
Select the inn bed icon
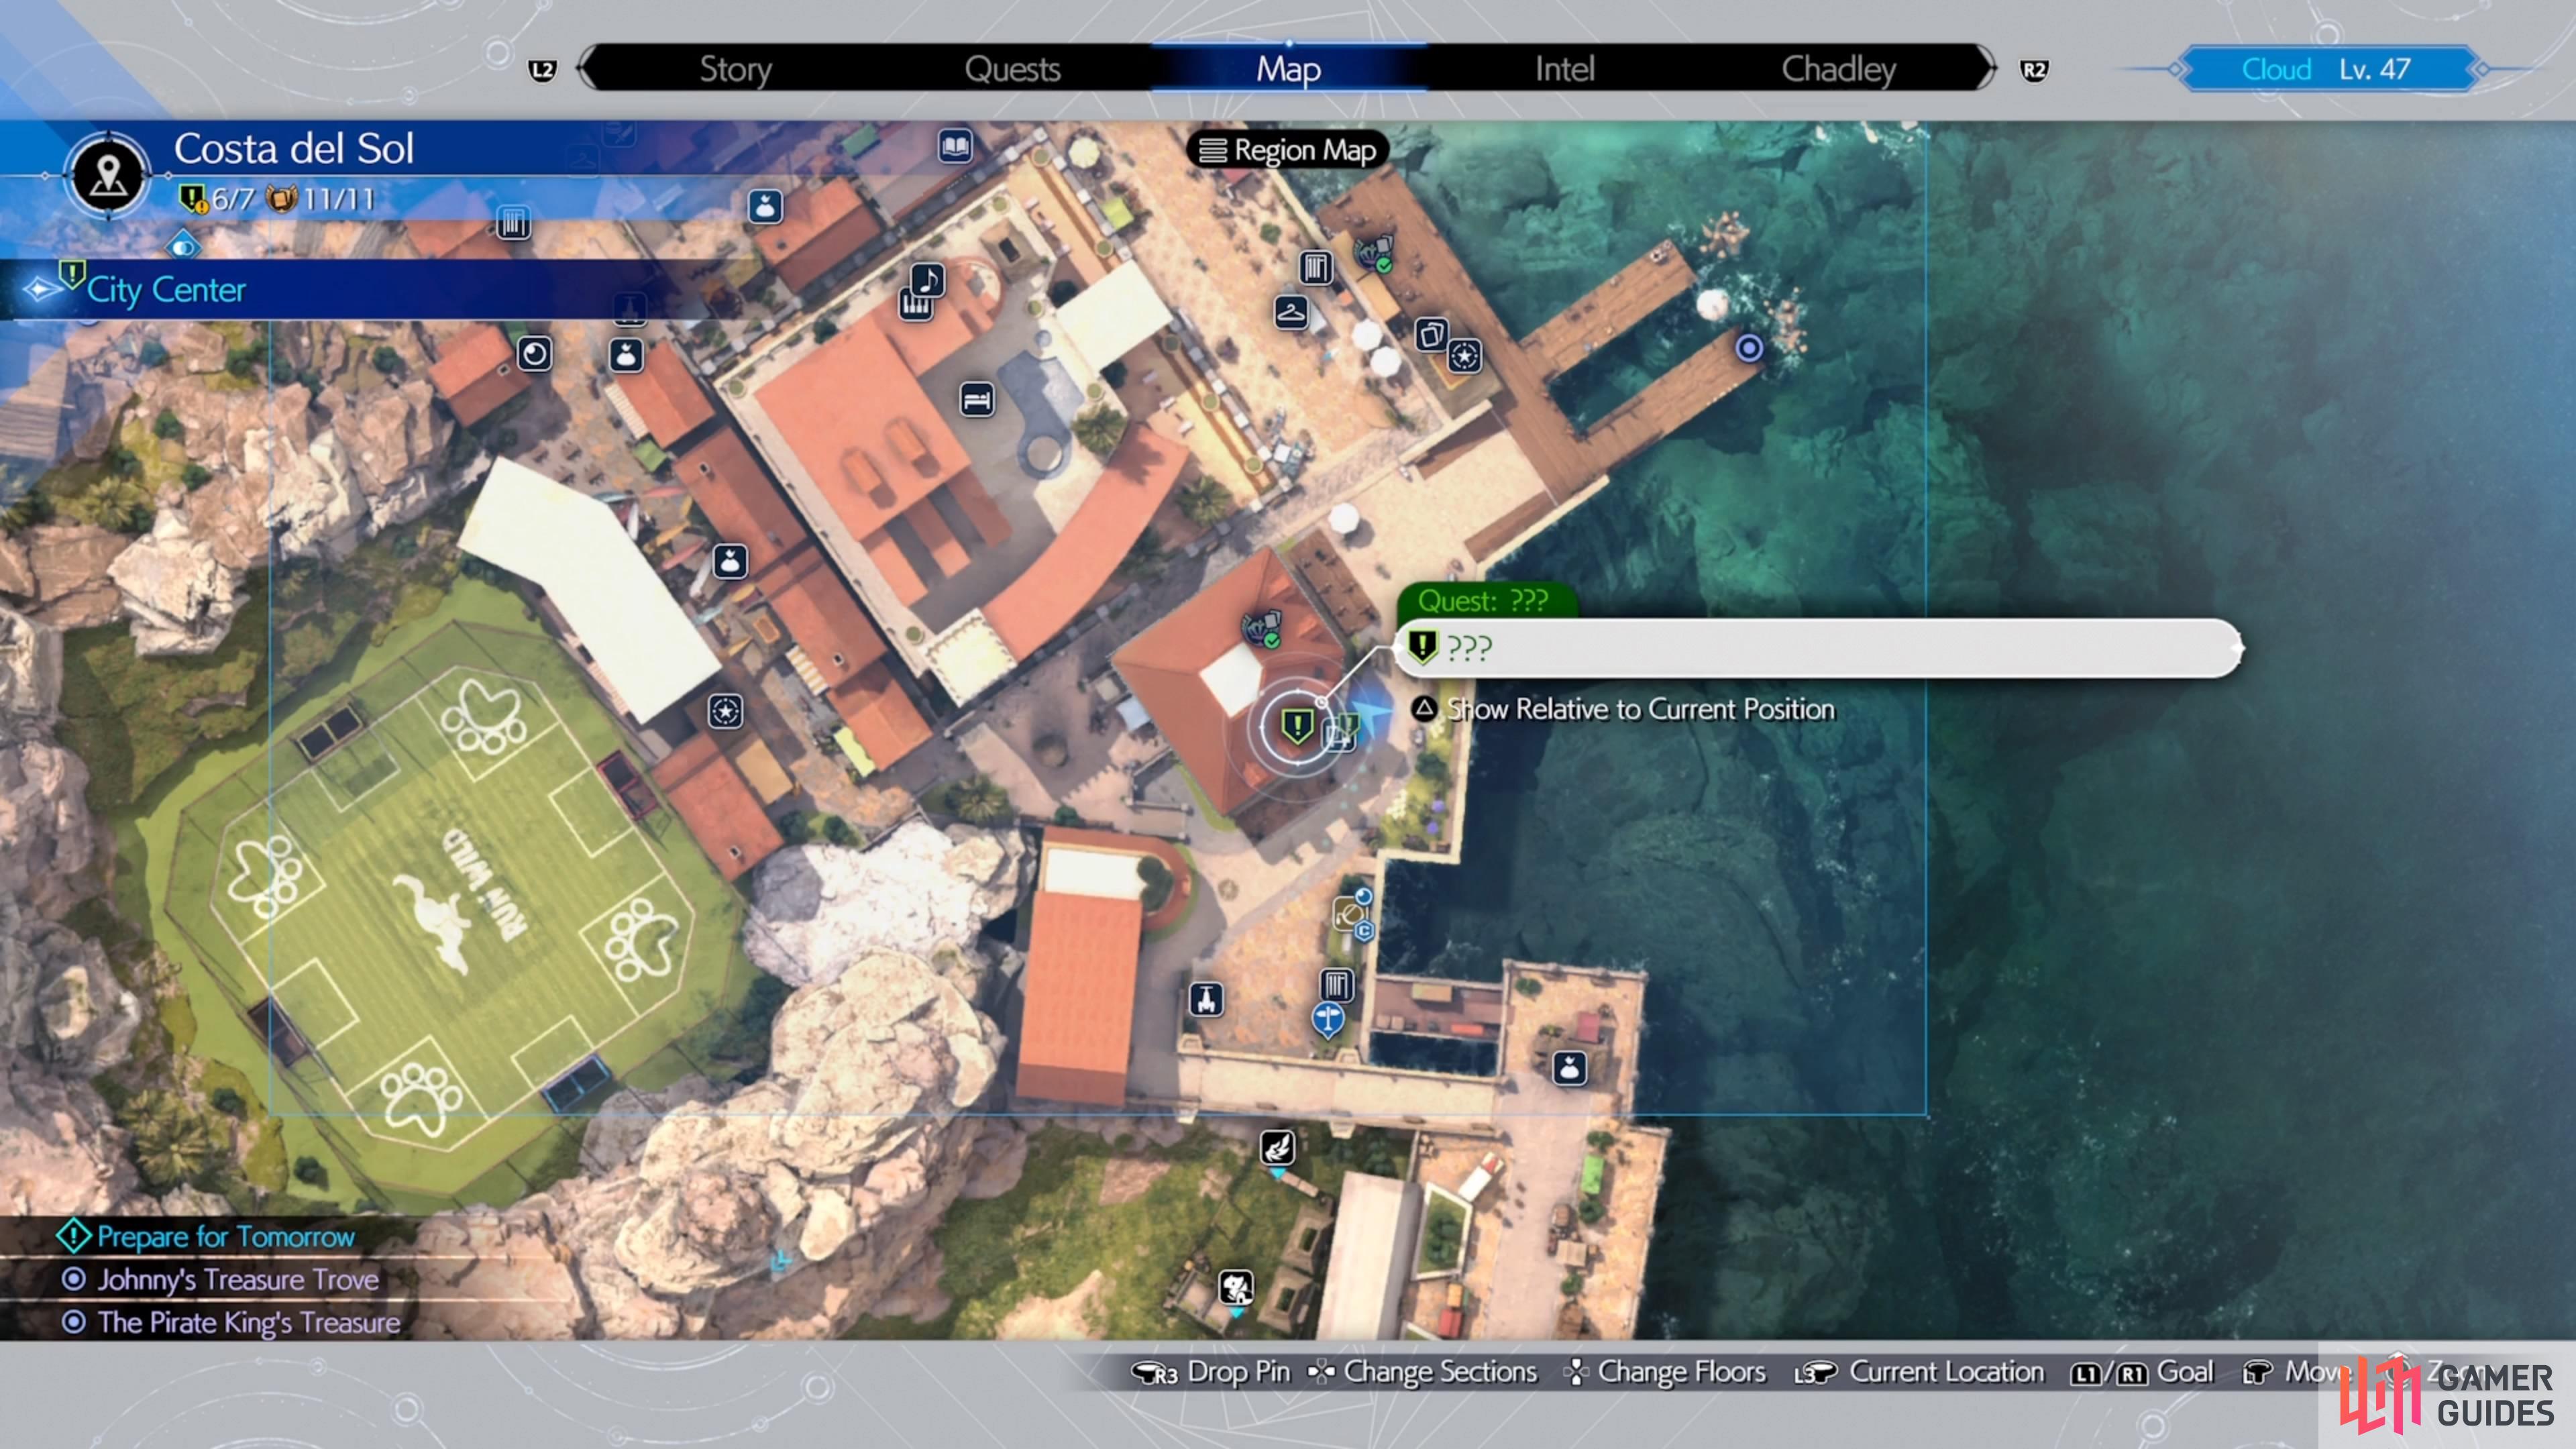click(977, 399)
